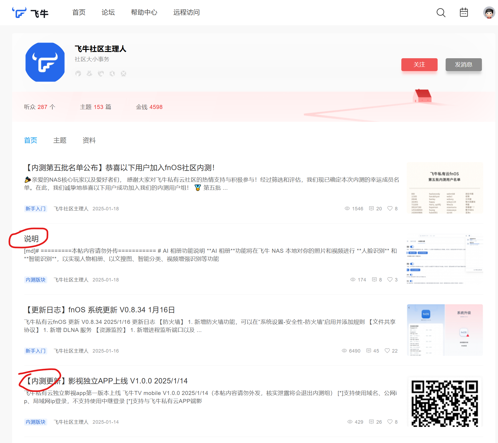Image resolution: width=498 pixels, height=443 pixels.
Task: Go to 首页 in the top navigation
Action: (x=79, y=12)
